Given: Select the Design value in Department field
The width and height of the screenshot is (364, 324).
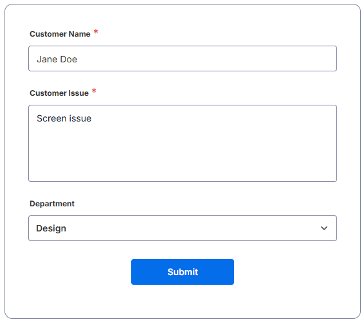Looking at the screenshot, I should (51, 228).
